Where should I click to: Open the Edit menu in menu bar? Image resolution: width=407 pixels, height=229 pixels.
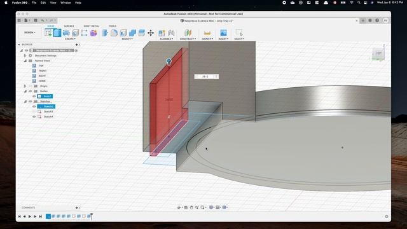(x=43, y=3)
